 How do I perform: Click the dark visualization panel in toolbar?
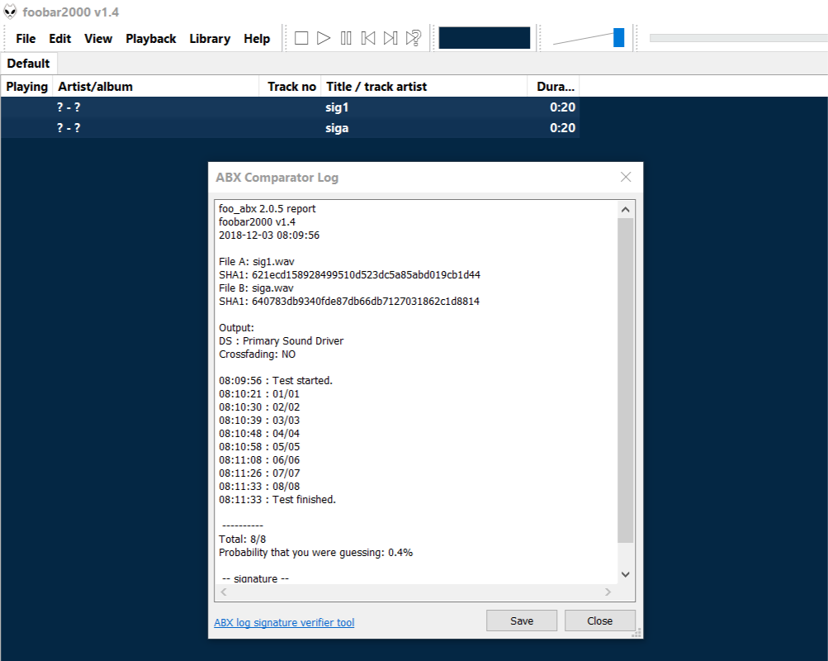pos(485,38)
